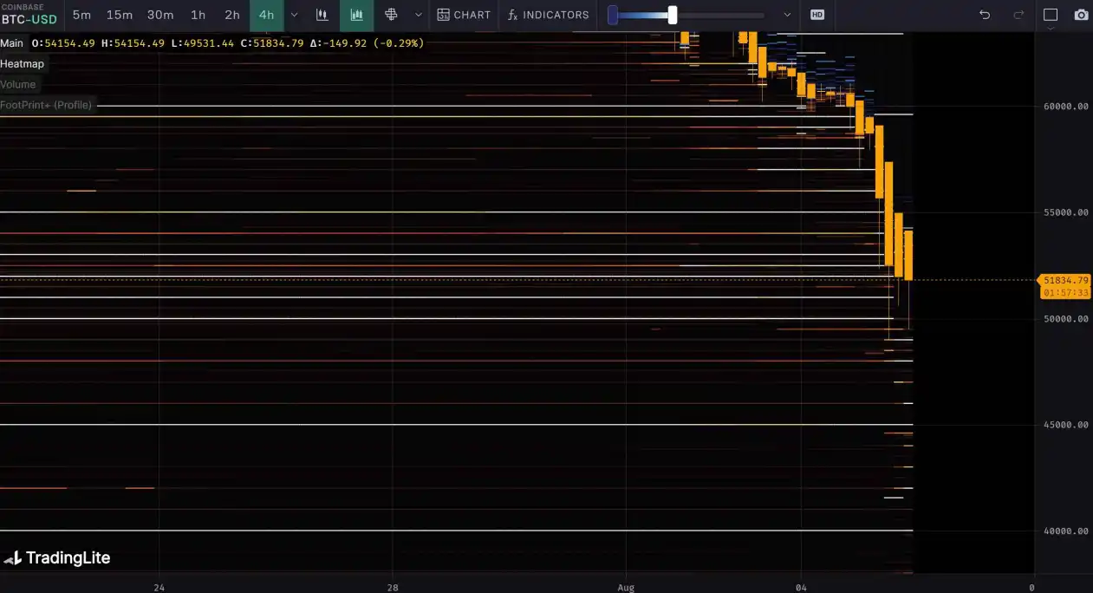Viewport: 1093px width, 593px height.
Task: Undo the last chart action
Action: tap(984, 15)
